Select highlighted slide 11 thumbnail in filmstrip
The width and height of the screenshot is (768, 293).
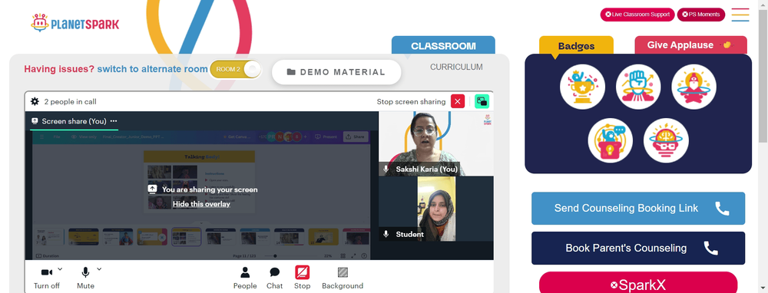click(186, 237)
